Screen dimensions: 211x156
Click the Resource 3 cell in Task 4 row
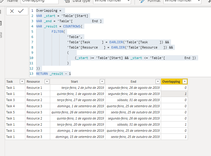(38, 106)
